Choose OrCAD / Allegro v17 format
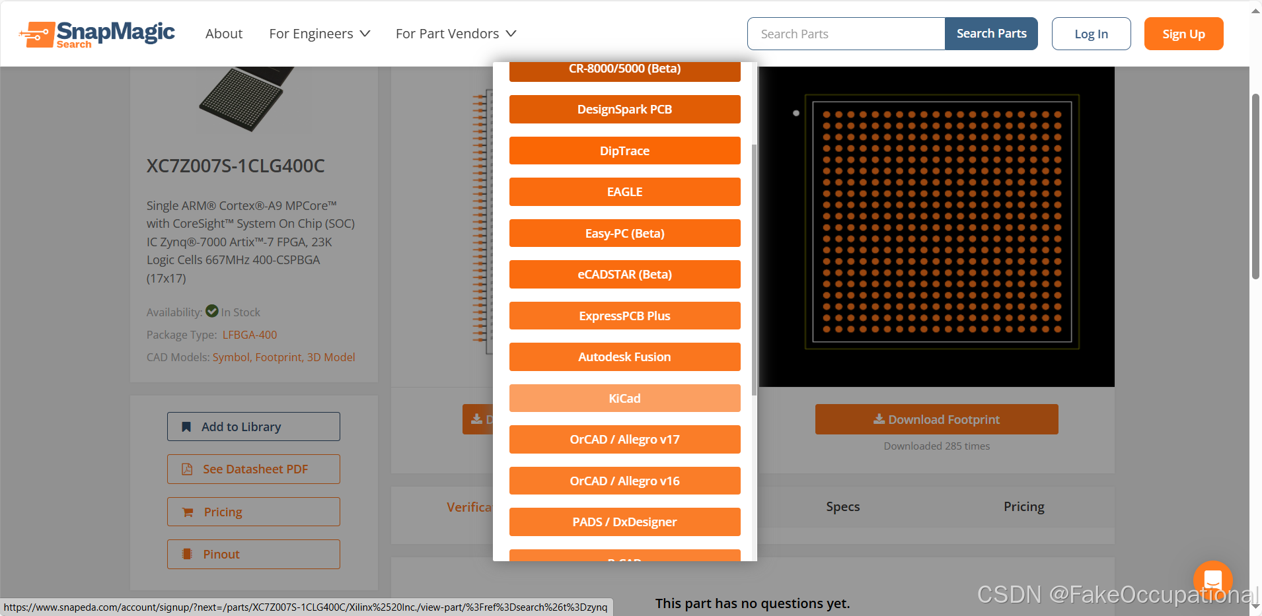Screen dimensions: 1262x616 pos(625,440)
